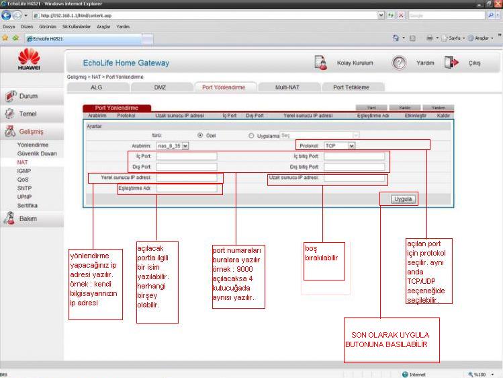Open the Görünüm menu
Viewport: 503px width, 378px height.
pos(48,27)
